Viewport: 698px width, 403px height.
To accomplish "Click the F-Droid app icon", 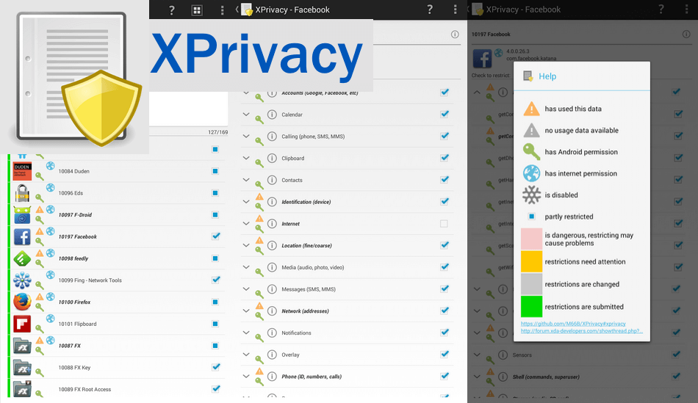I will click(22, 215).
